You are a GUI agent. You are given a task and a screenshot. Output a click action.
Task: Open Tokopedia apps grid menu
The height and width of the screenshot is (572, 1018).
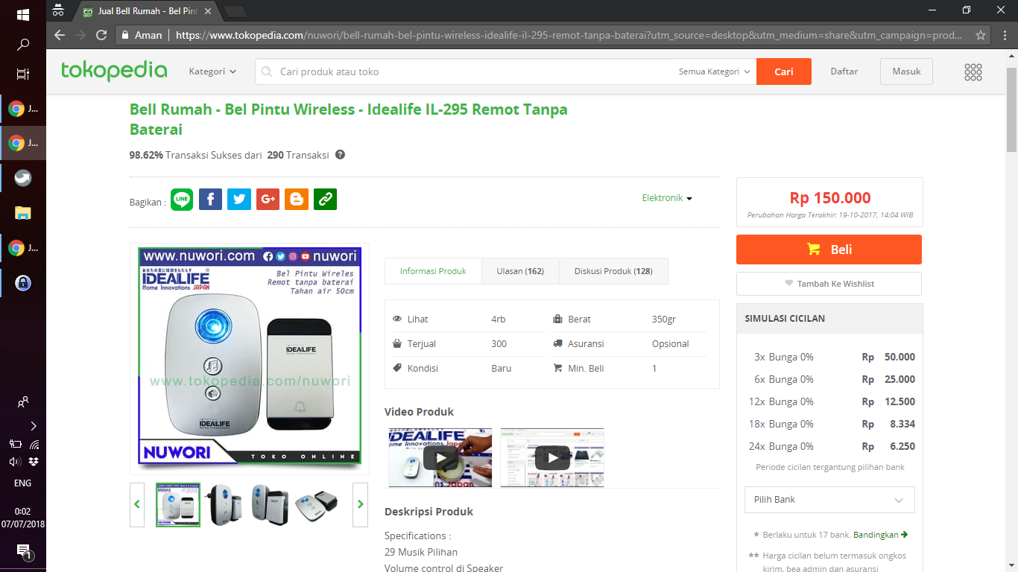point(973,71)
